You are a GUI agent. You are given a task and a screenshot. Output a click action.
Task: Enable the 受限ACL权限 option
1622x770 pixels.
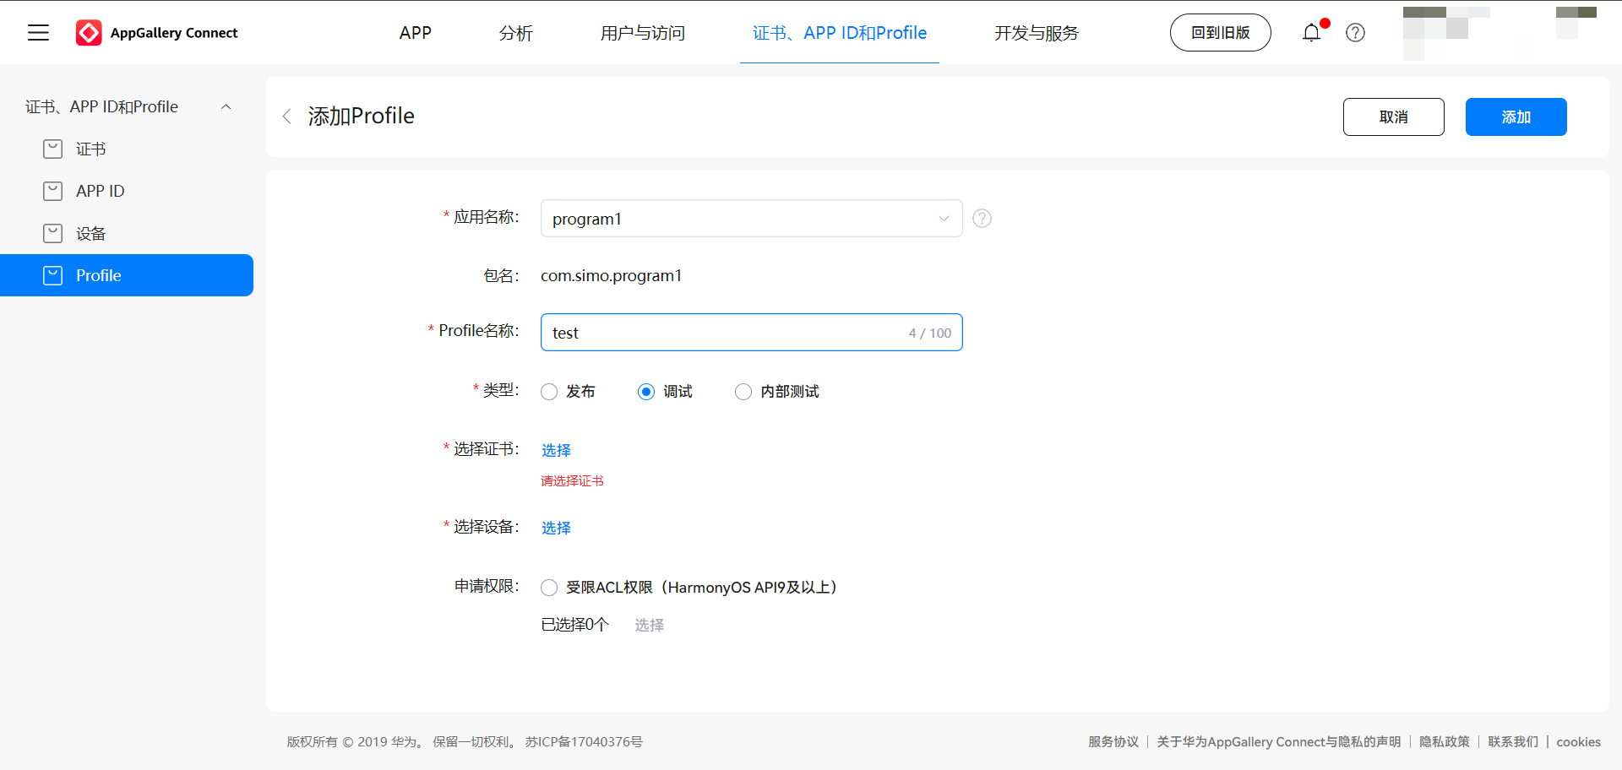(549, 588)
